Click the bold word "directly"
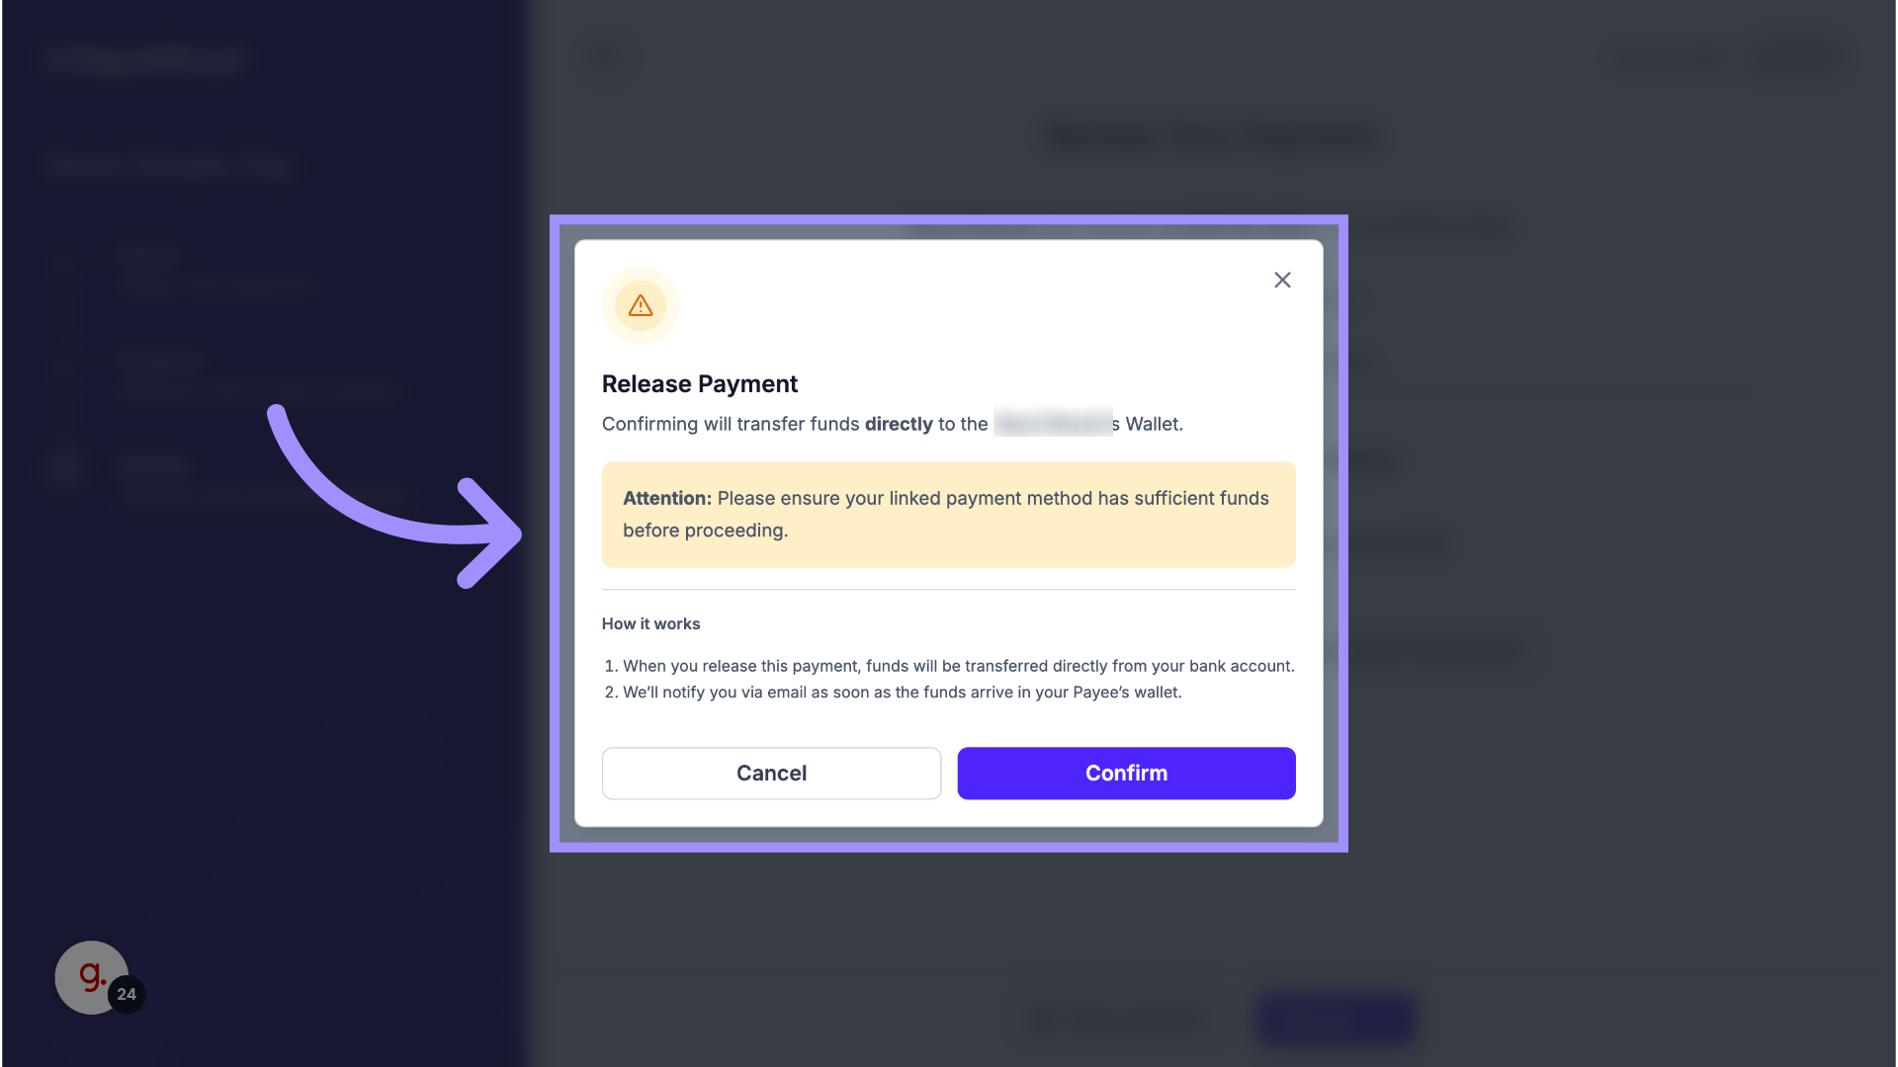Image resolution: width=1898 pixels, height=1067 pixels. pyautogui.click(x=899, y=424)
